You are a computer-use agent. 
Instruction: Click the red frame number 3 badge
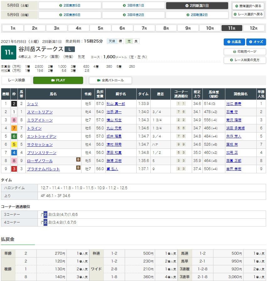tap(14, 169)
